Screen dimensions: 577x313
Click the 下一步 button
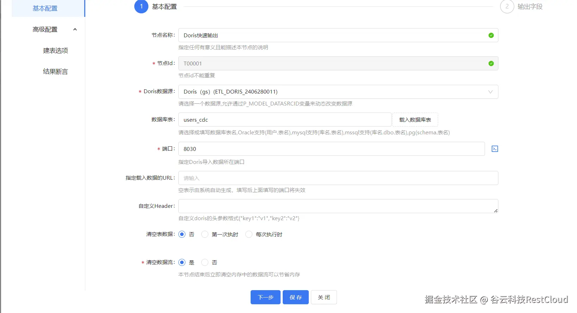click(x=265, y=297)
